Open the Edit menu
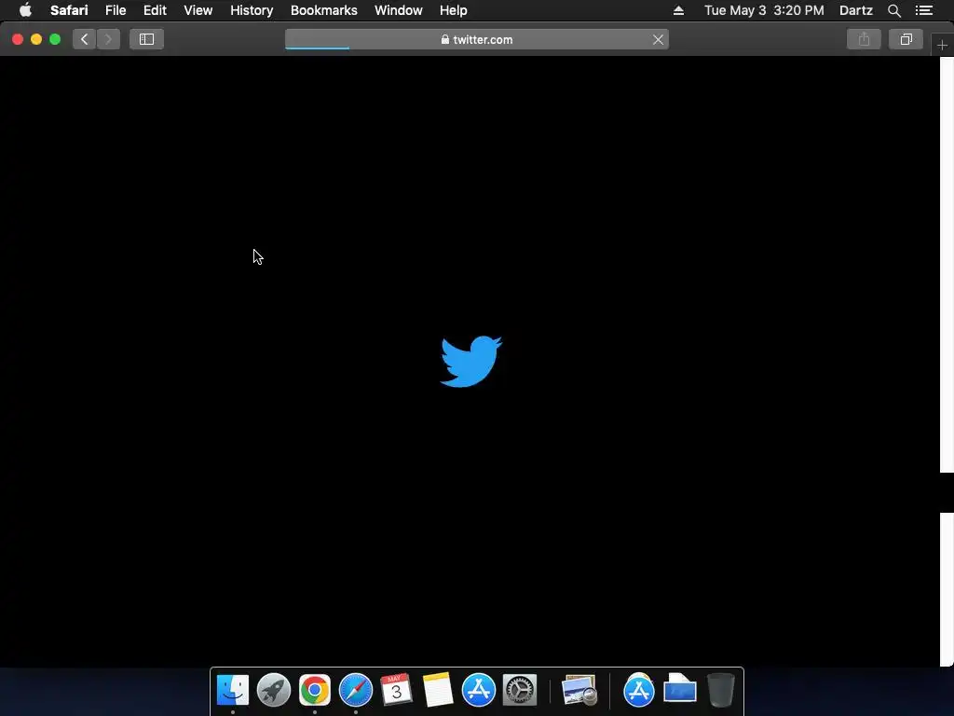The width and height of the screenshot is (954, 716). click(155, 10)
